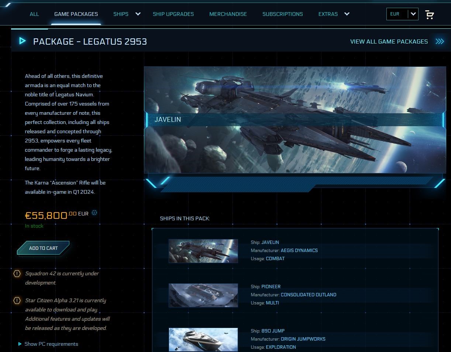The width and height of the screenshot is (451, 352).
Task: Click the price info icon beside EUR
Action: [94, 213]
